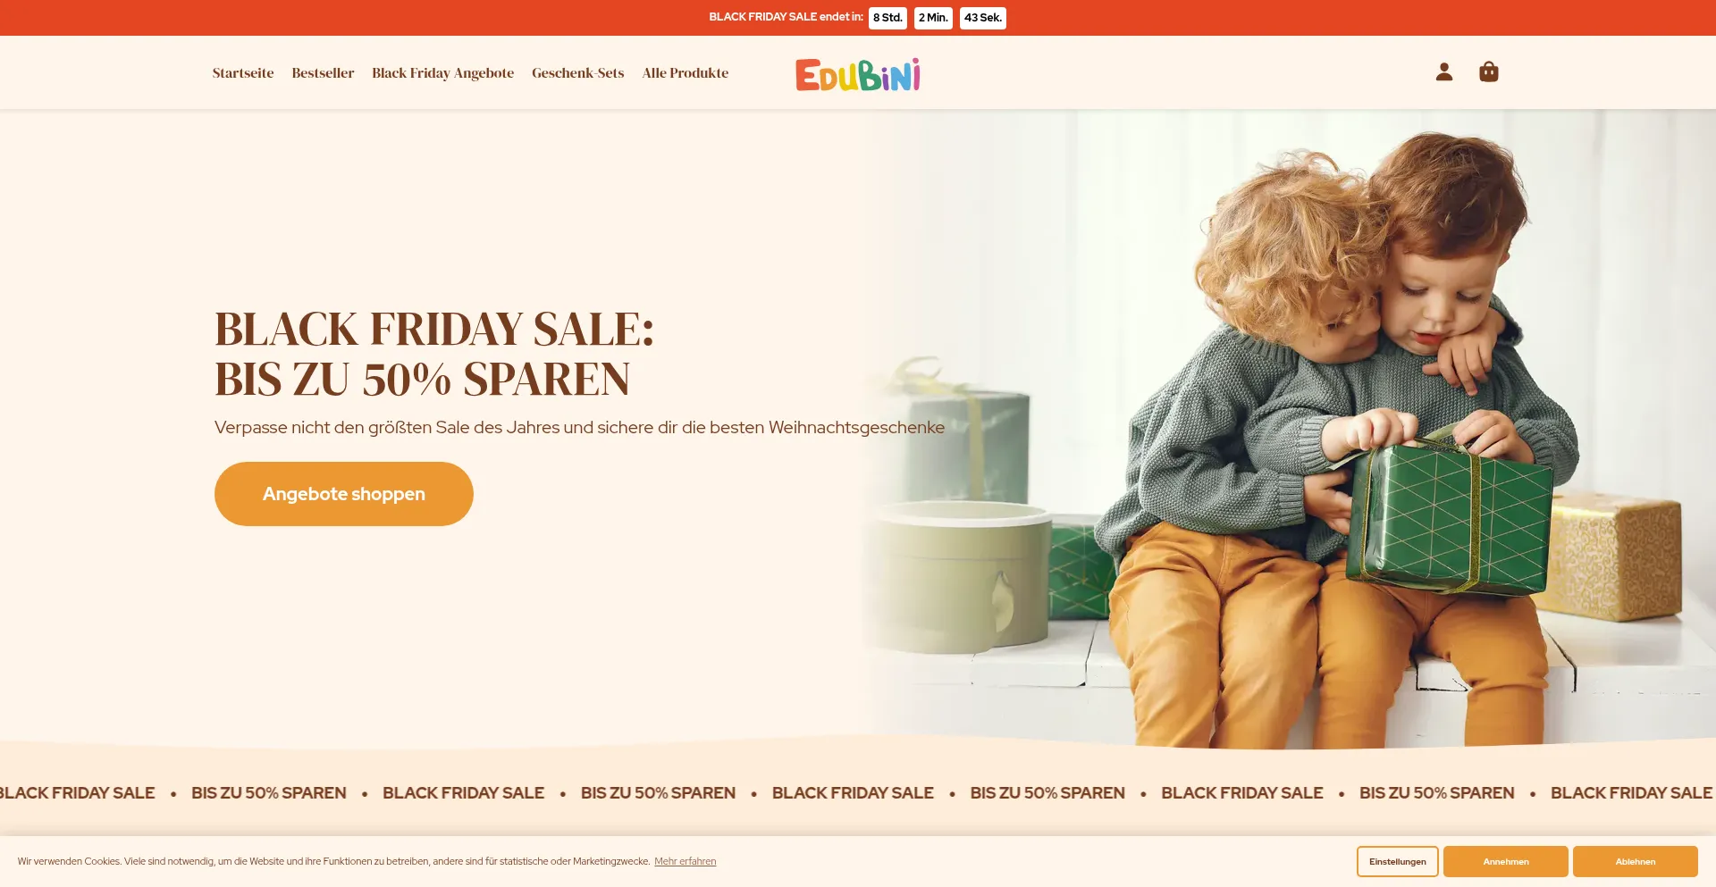Decline cookies with Ablehnen button
This screenshot has height=887, width=1716.
(x=1636, y=862)
